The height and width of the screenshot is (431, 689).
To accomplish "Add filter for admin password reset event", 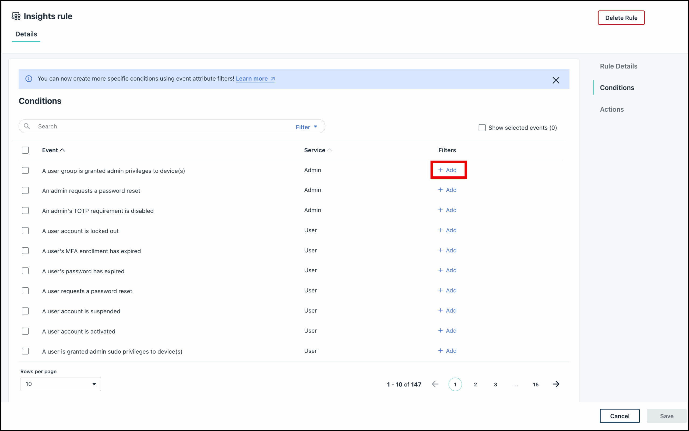I will pos(447,190).
